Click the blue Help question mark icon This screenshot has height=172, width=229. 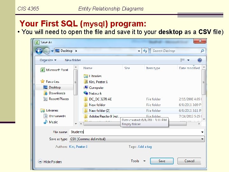(x=200, y=60)
